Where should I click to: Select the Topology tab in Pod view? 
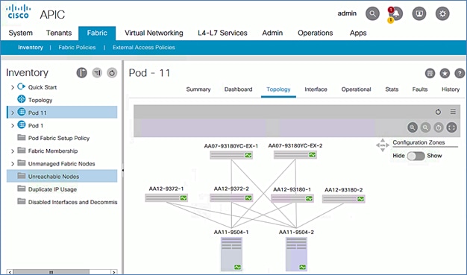coord(278,89)
